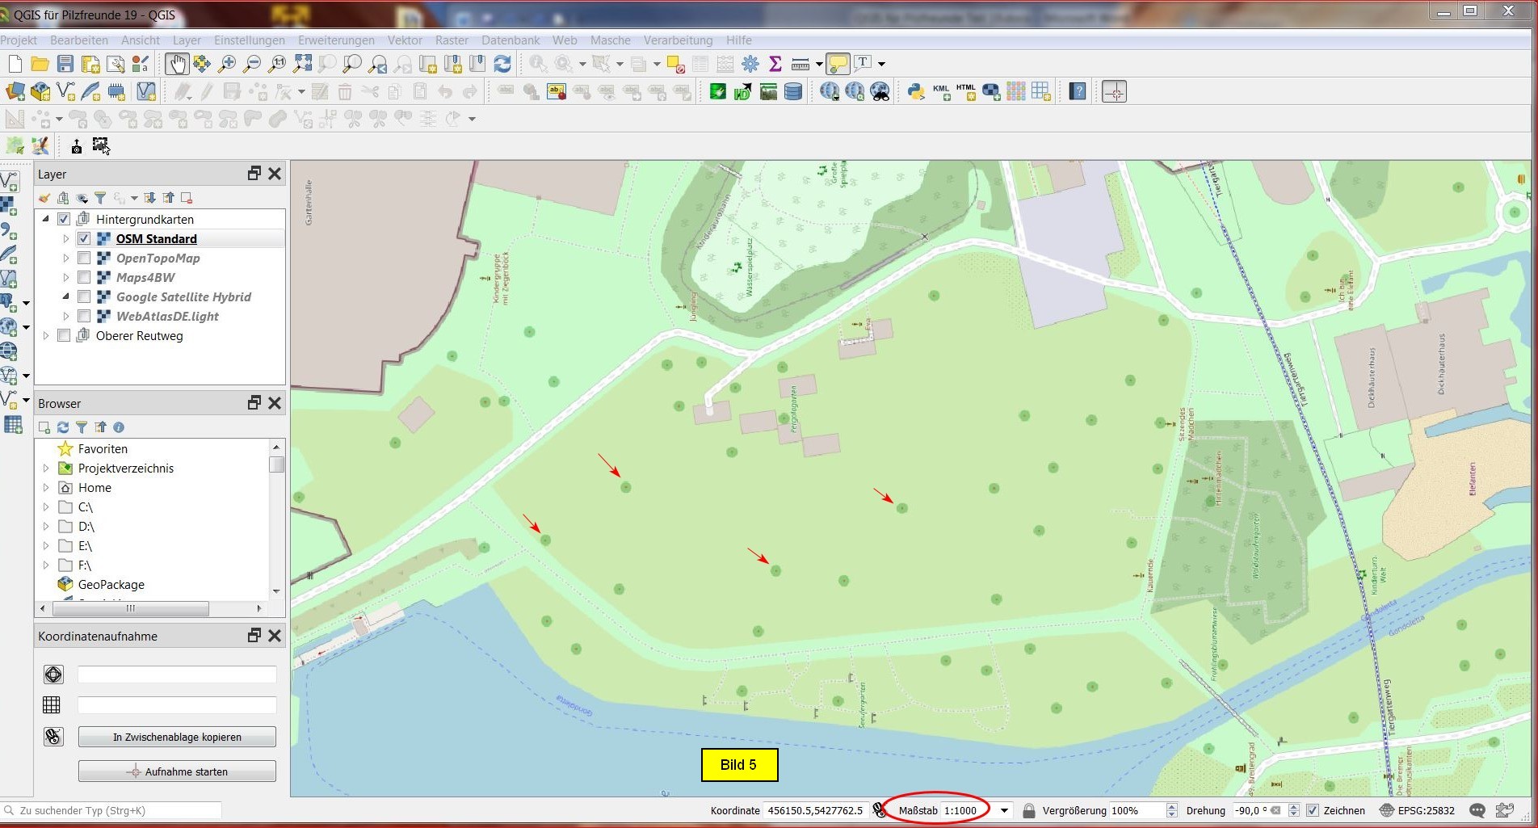
Task: Expand the Projektverzeichnis browser entry
Action: (x=46, y=469)
